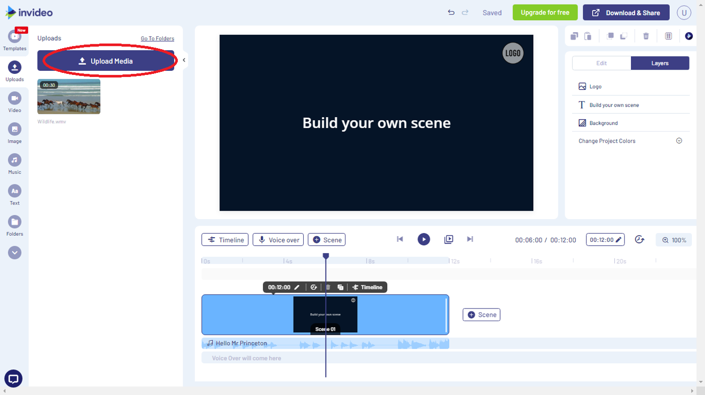
Task: Switch to the Edit tab
Action: pyautogui.click(x=601, y=63)
